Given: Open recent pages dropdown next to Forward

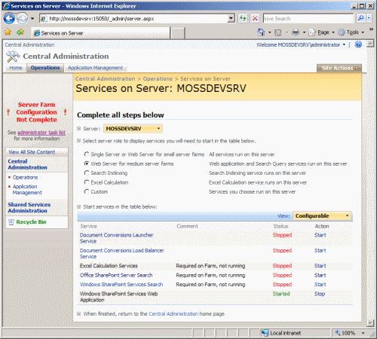Looking at the screenshot, I should tap(32, 19).
